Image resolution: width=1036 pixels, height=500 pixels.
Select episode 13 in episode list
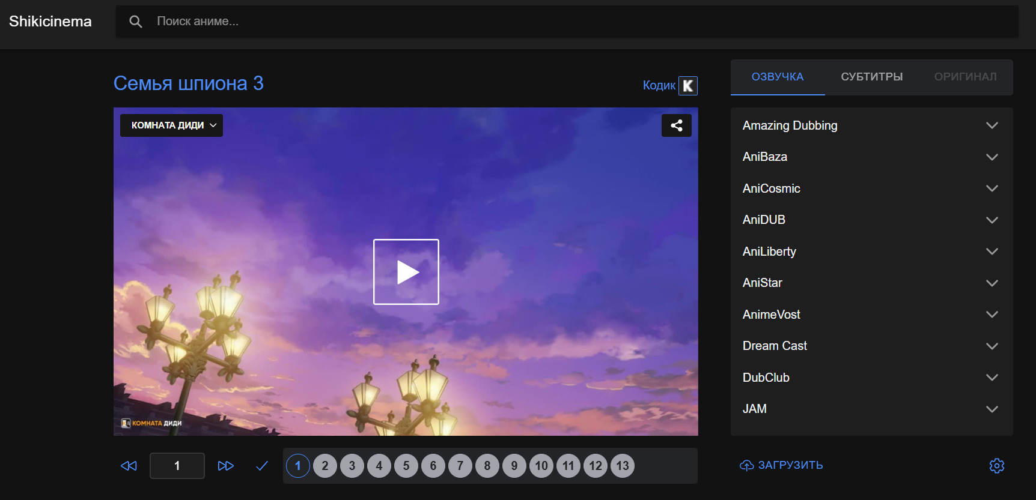coord(623,466)
